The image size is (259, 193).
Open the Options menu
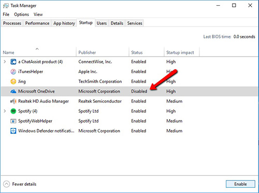pos(21,15)
